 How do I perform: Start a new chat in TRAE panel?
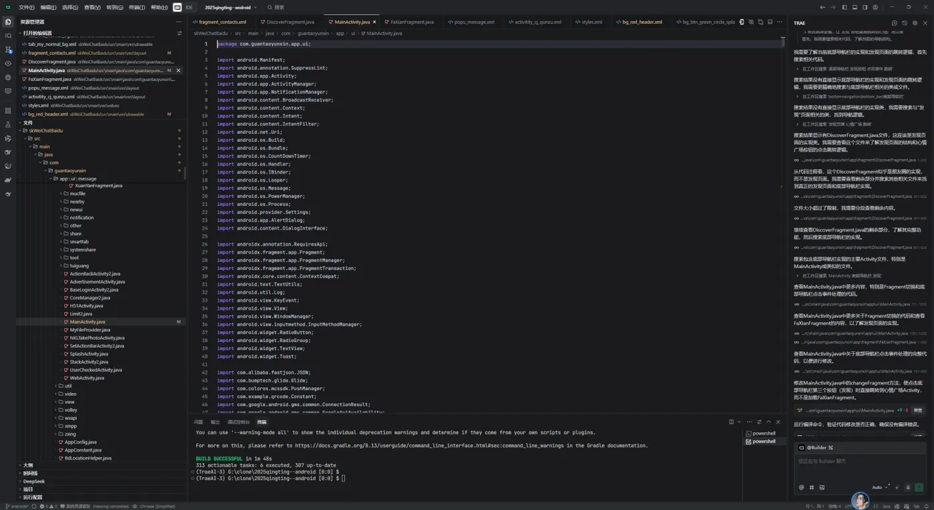coord(895,23)
